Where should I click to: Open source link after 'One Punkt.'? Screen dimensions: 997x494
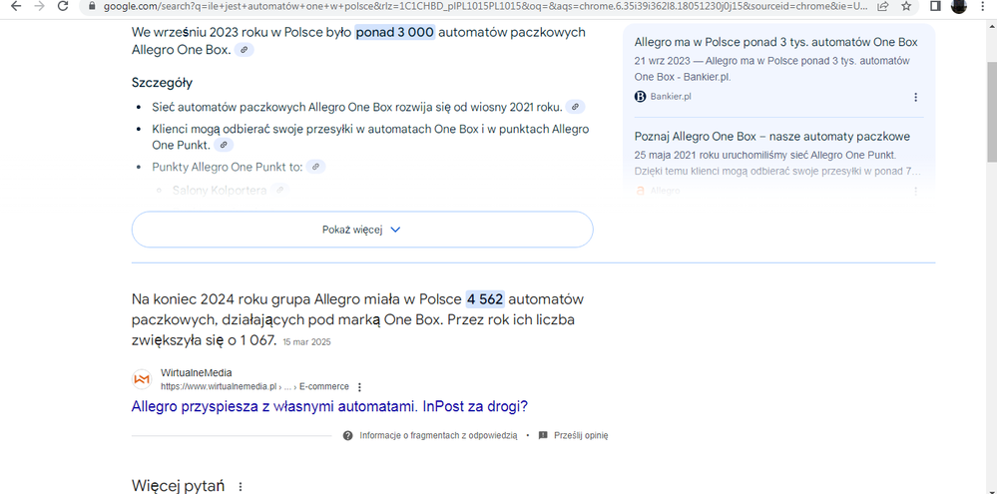[224, 145]
